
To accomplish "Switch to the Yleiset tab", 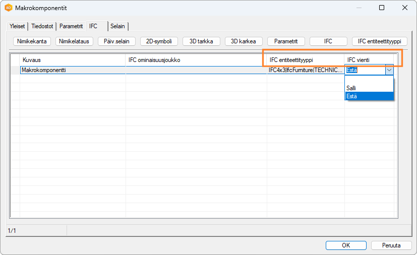I will point(18,26).
